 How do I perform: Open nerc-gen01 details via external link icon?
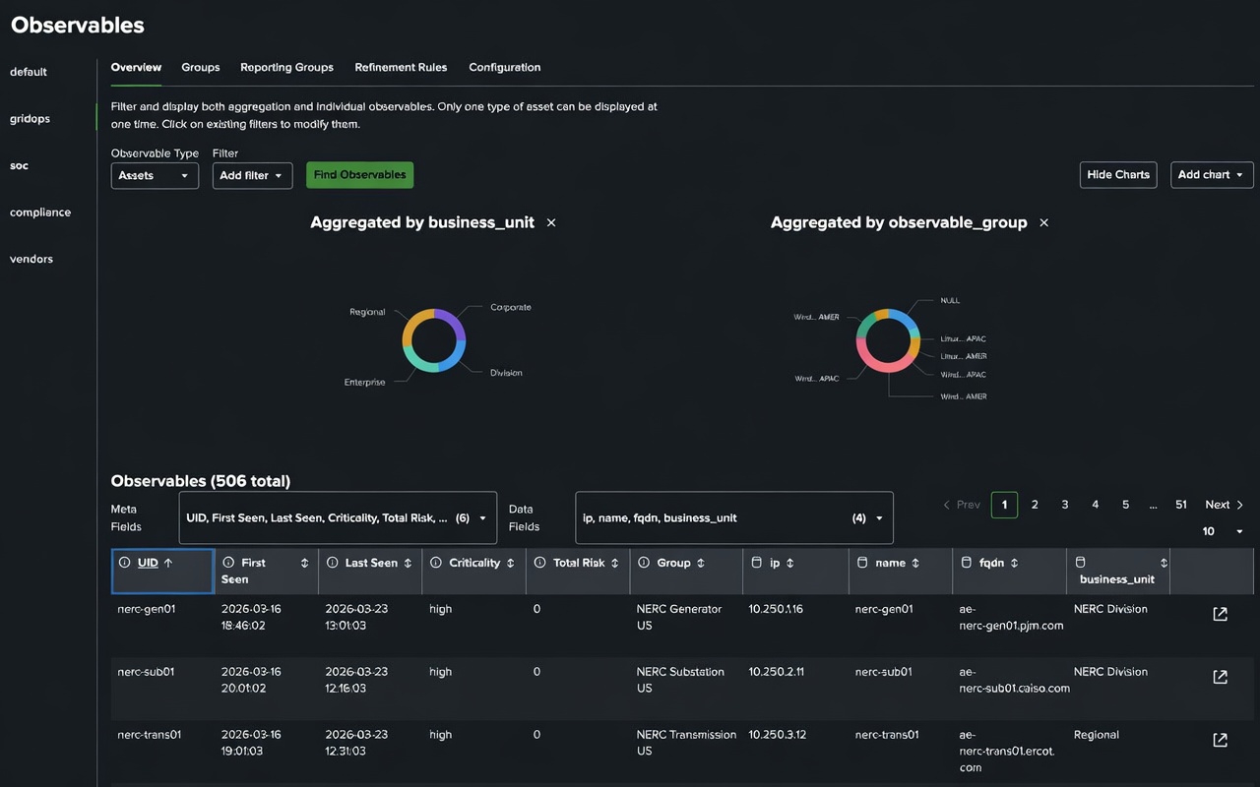tap(1220, 615)
